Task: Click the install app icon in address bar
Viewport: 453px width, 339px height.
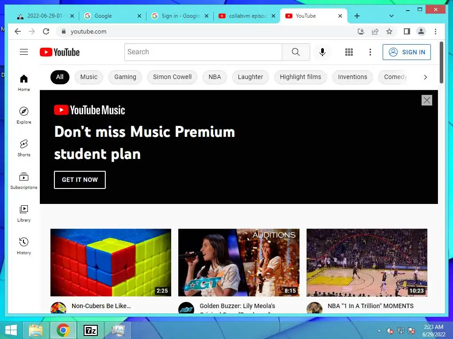Action: pyautogui.click(x=361, y=31)
